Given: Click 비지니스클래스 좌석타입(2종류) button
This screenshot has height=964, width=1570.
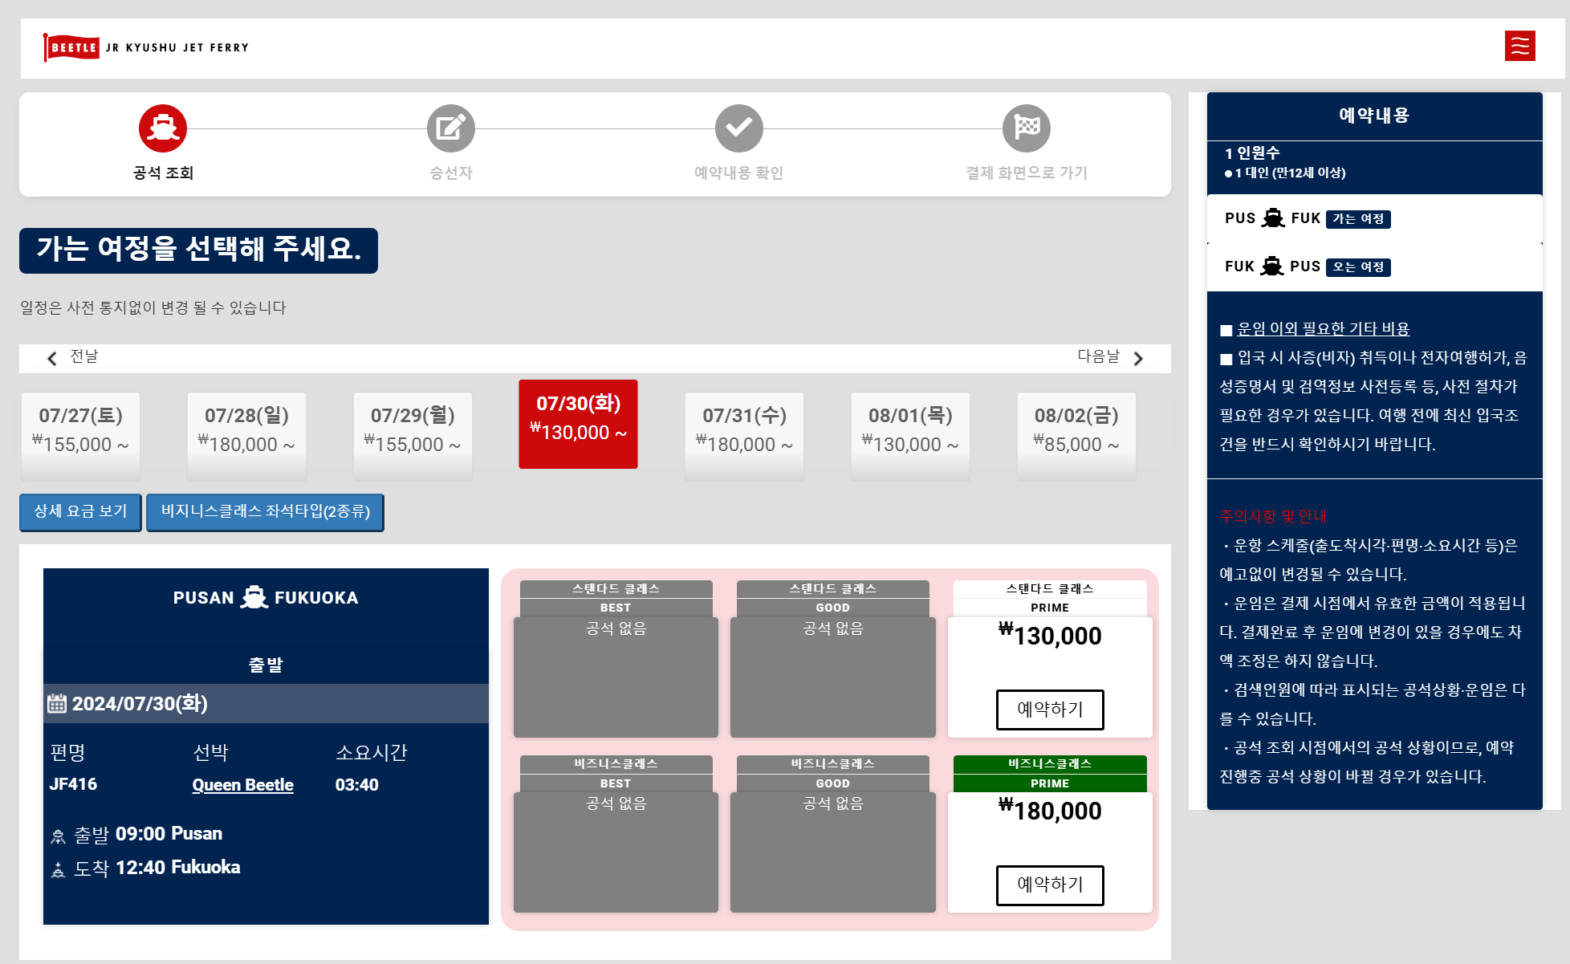Looking at the screenshot, I should coord(265,511).
